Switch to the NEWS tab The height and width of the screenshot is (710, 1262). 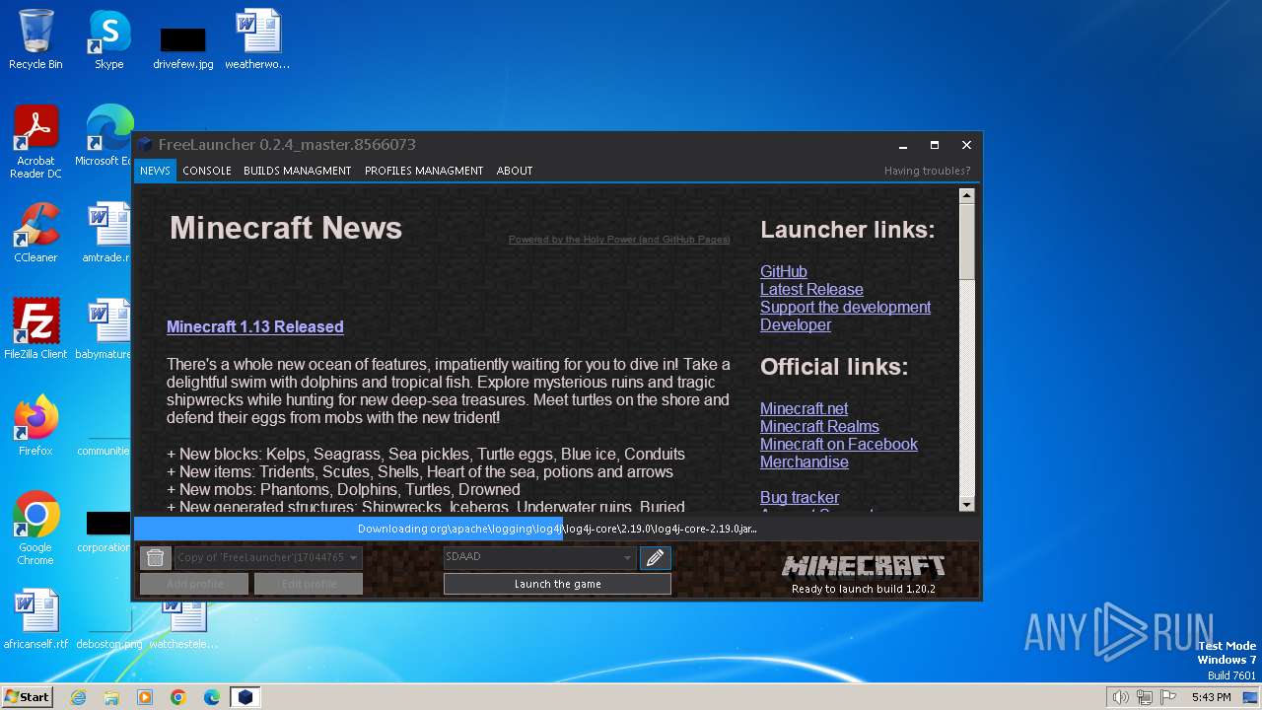[155, 171]
